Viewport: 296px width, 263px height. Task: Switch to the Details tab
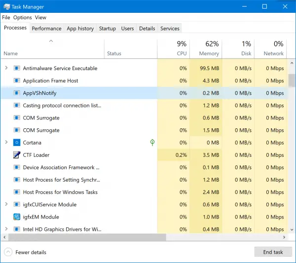(x=147, y=29)
